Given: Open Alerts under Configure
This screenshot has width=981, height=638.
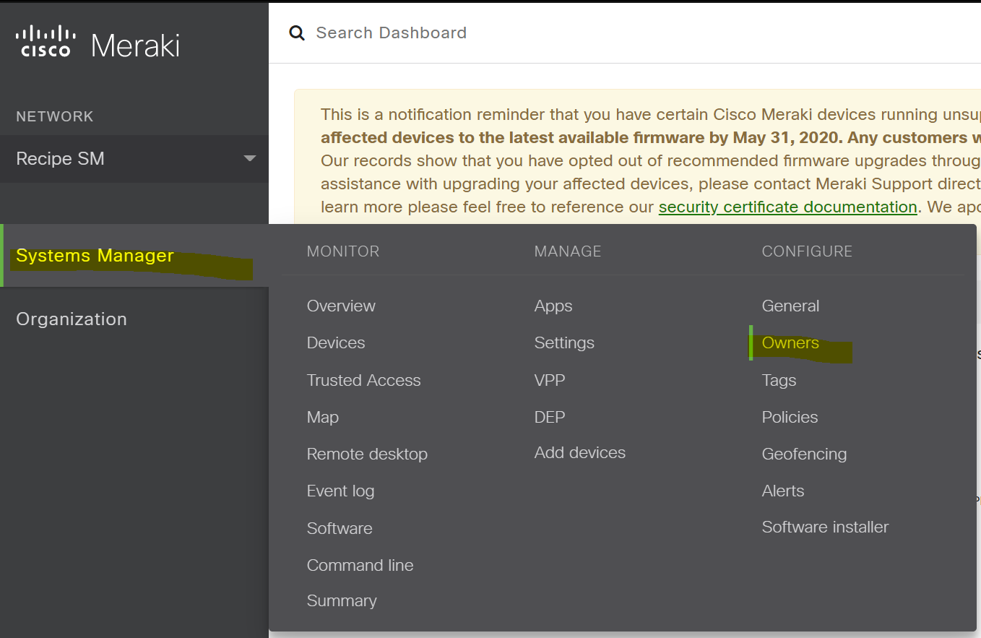Looking at the screenshot, I should [783, 491].
